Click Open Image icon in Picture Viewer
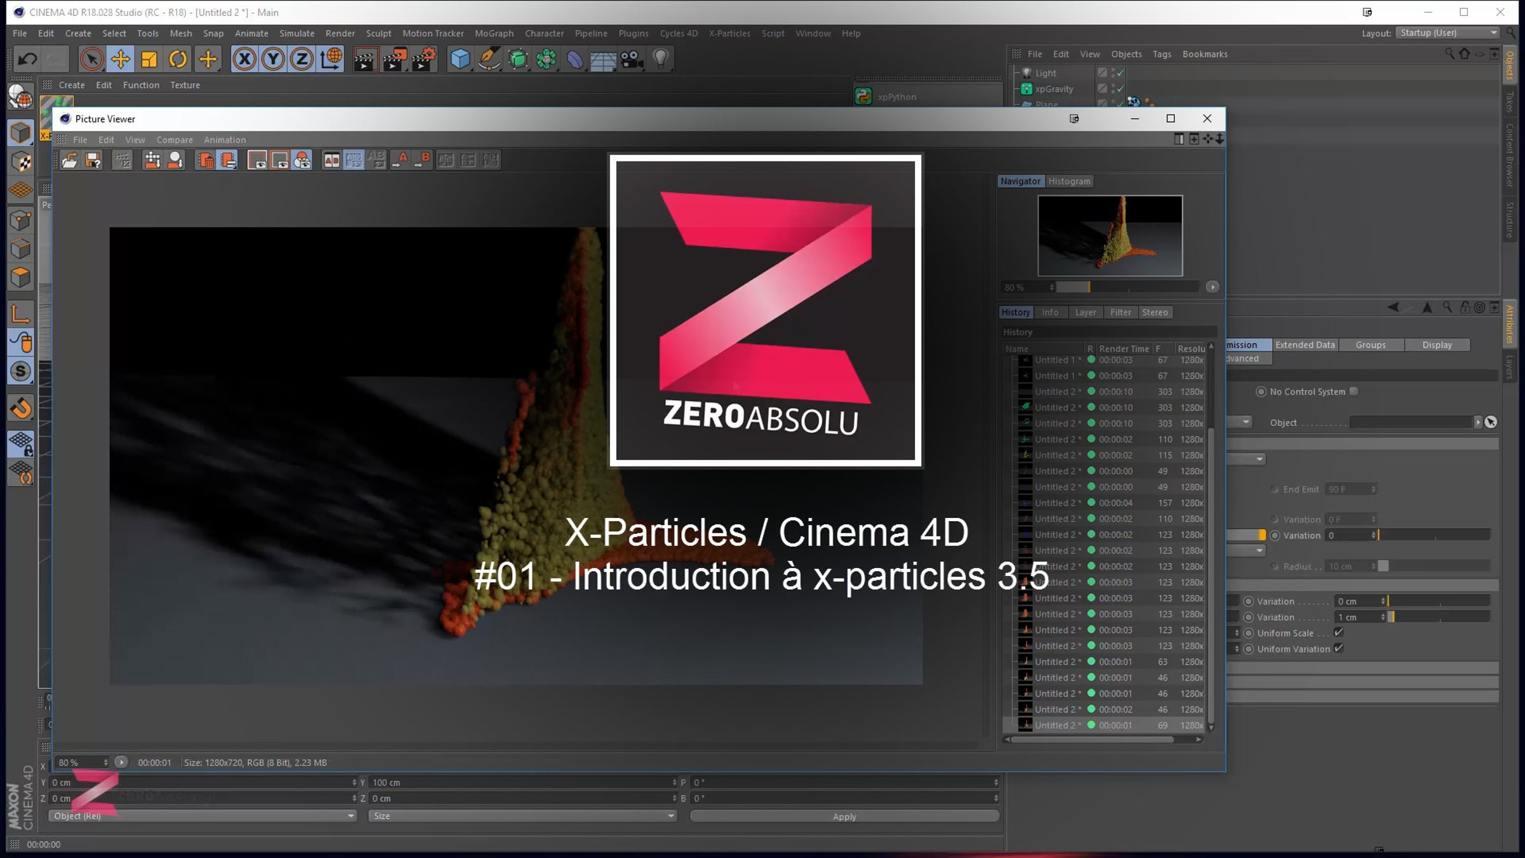Screen dimensions: 1525x858 [x=69, y=160]
